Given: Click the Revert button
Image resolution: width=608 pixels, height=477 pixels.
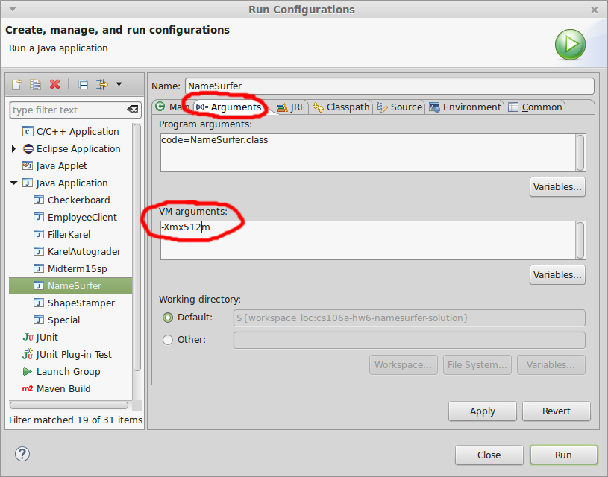Looking at the screenshot, I should (x=556, y=411).
